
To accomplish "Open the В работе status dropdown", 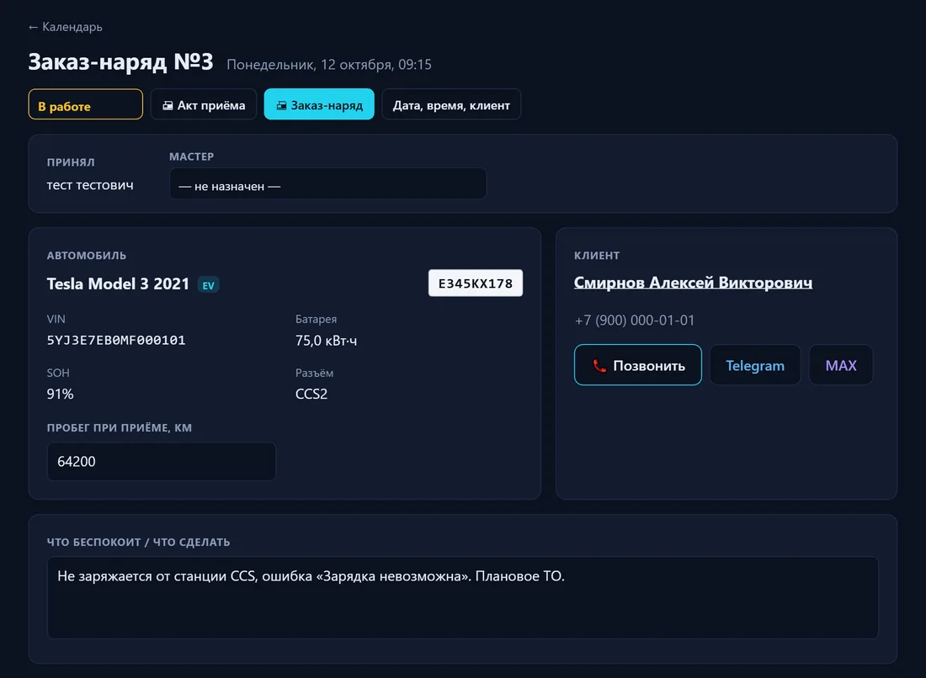I will [86, 104].
